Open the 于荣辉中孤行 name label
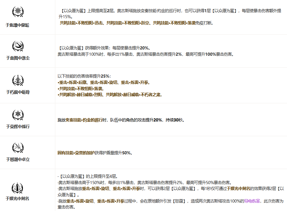287x211 pixels. pos(17,126)
